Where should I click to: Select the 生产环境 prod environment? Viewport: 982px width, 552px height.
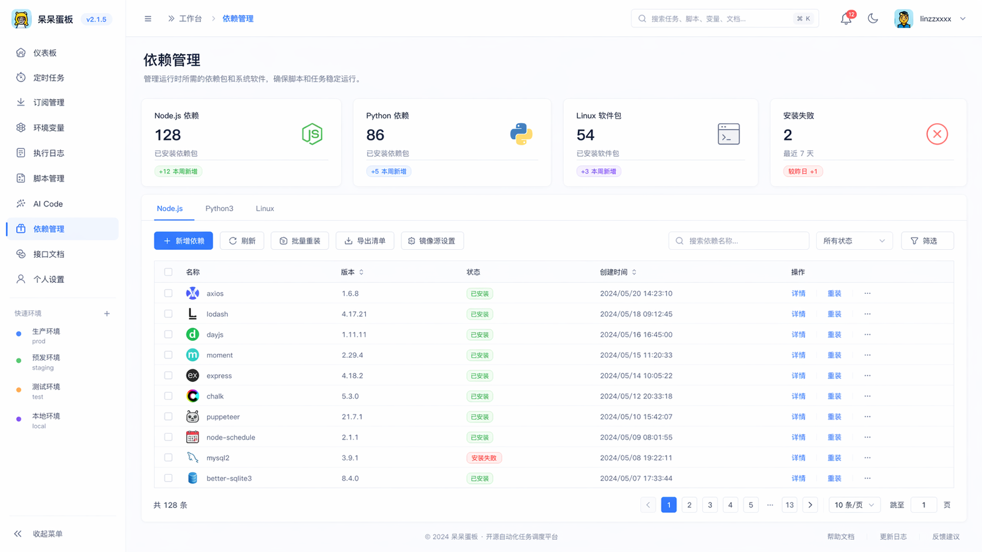[46, 336]
